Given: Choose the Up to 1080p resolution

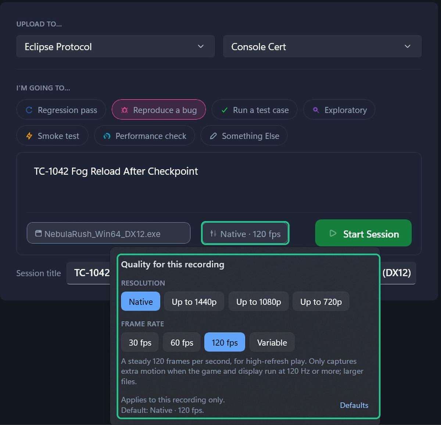Looking at the screenshot, I should (x=259, y=302).
